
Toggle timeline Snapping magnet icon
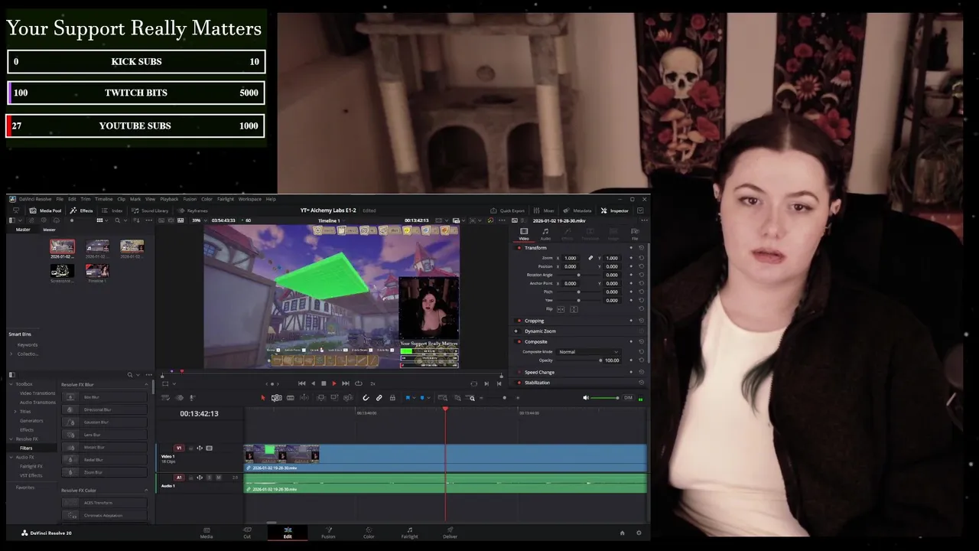coord(366,398)
